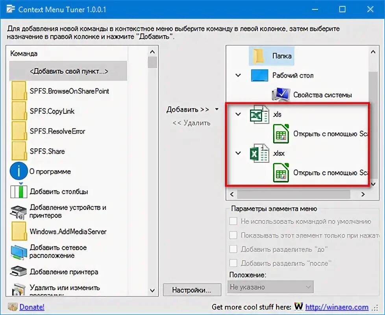The width and height of the screenshot is (385, 315).
Task: Open the Положение combo box Не указано
Action: [270, 287]
